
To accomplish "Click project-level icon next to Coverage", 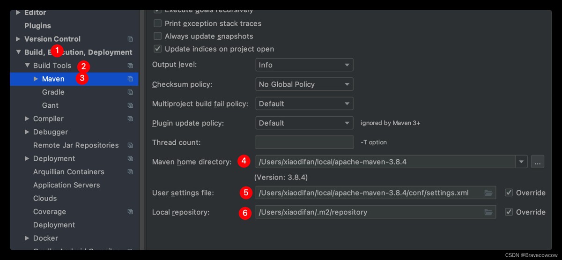I will click(130, 212).
